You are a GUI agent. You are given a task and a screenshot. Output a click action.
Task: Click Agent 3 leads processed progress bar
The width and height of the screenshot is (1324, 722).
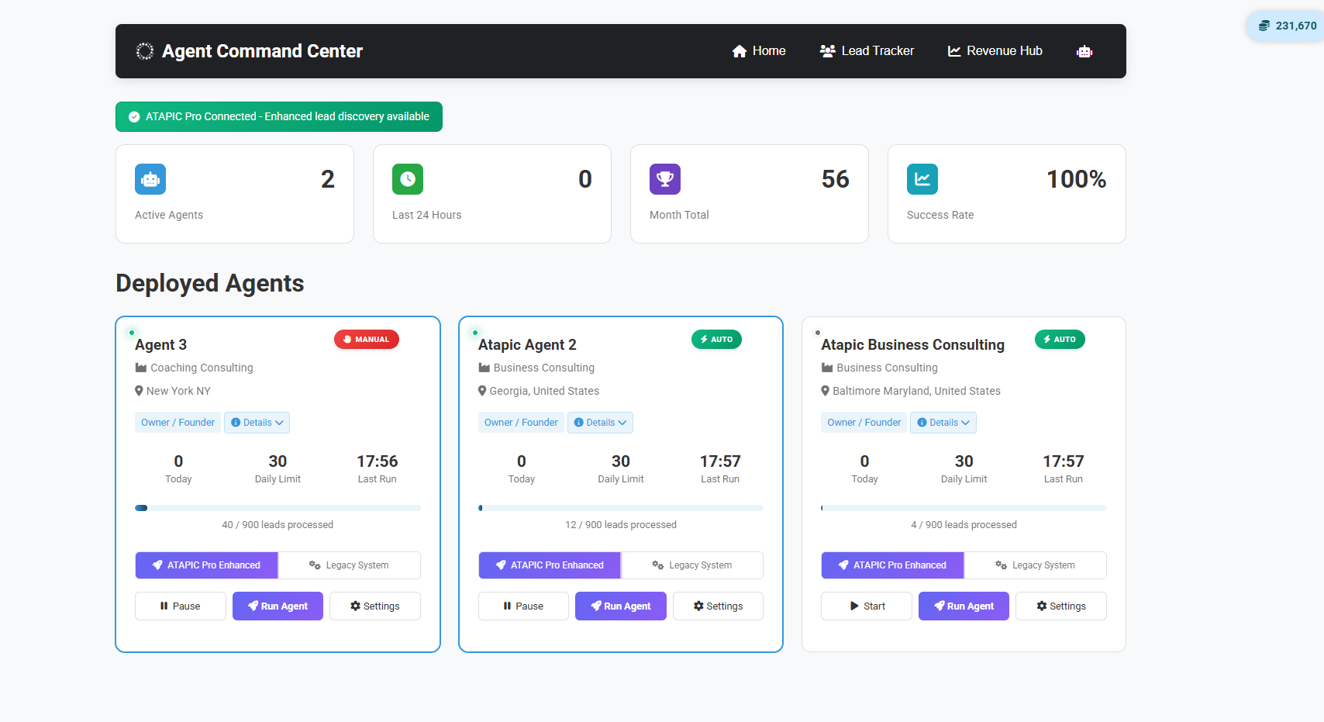(x=278, y=509)
